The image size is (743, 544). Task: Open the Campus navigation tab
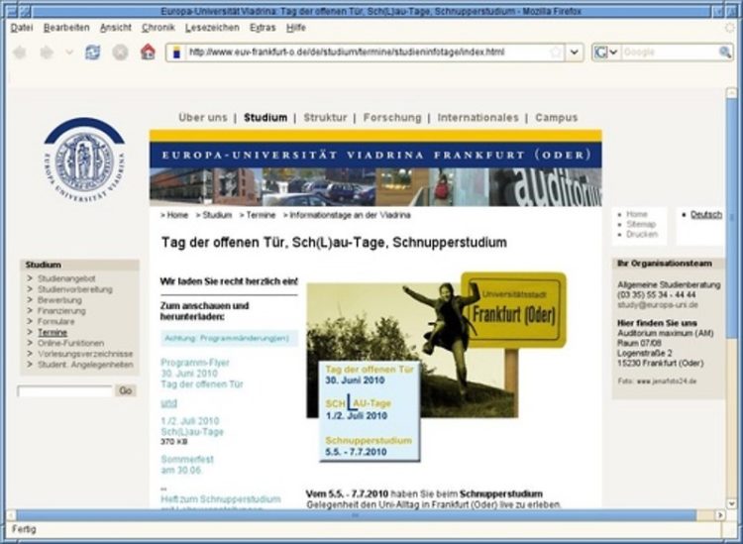(557, 118)
